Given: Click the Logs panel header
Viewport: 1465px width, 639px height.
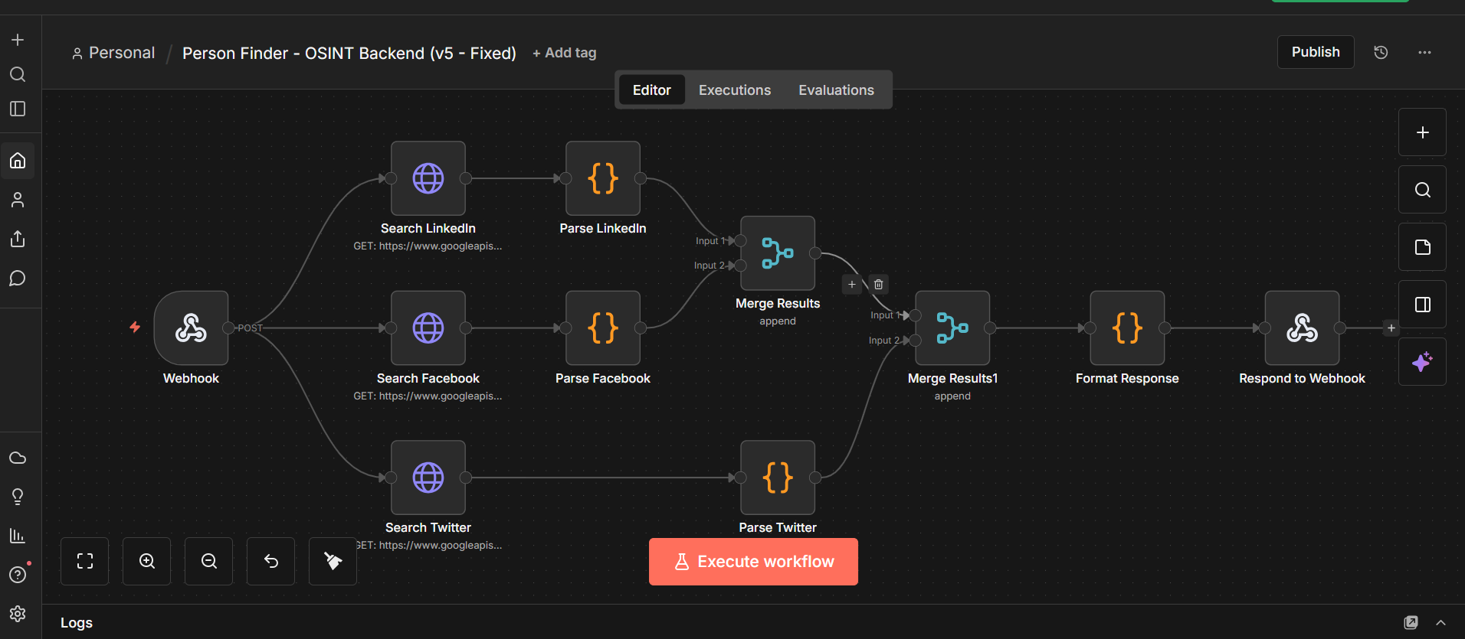Looking at the screenshot, I should click(x=753, y=622).
